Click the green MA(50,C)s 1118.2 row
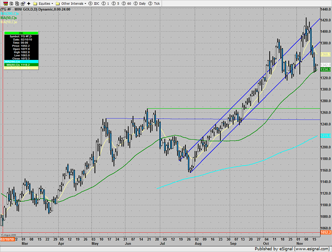The image size is (332, 252). (x=21, y=65)
